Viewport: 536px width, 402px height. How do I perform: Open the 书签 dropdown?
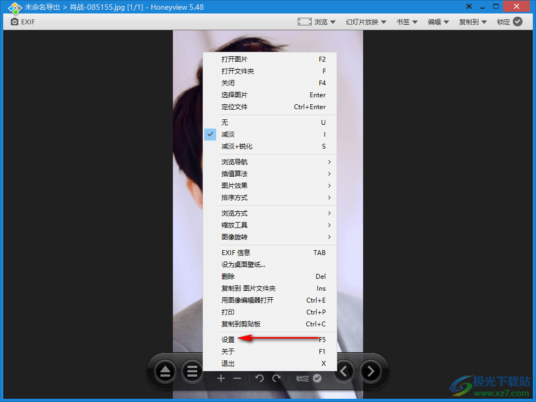click(x=407, y=22)
